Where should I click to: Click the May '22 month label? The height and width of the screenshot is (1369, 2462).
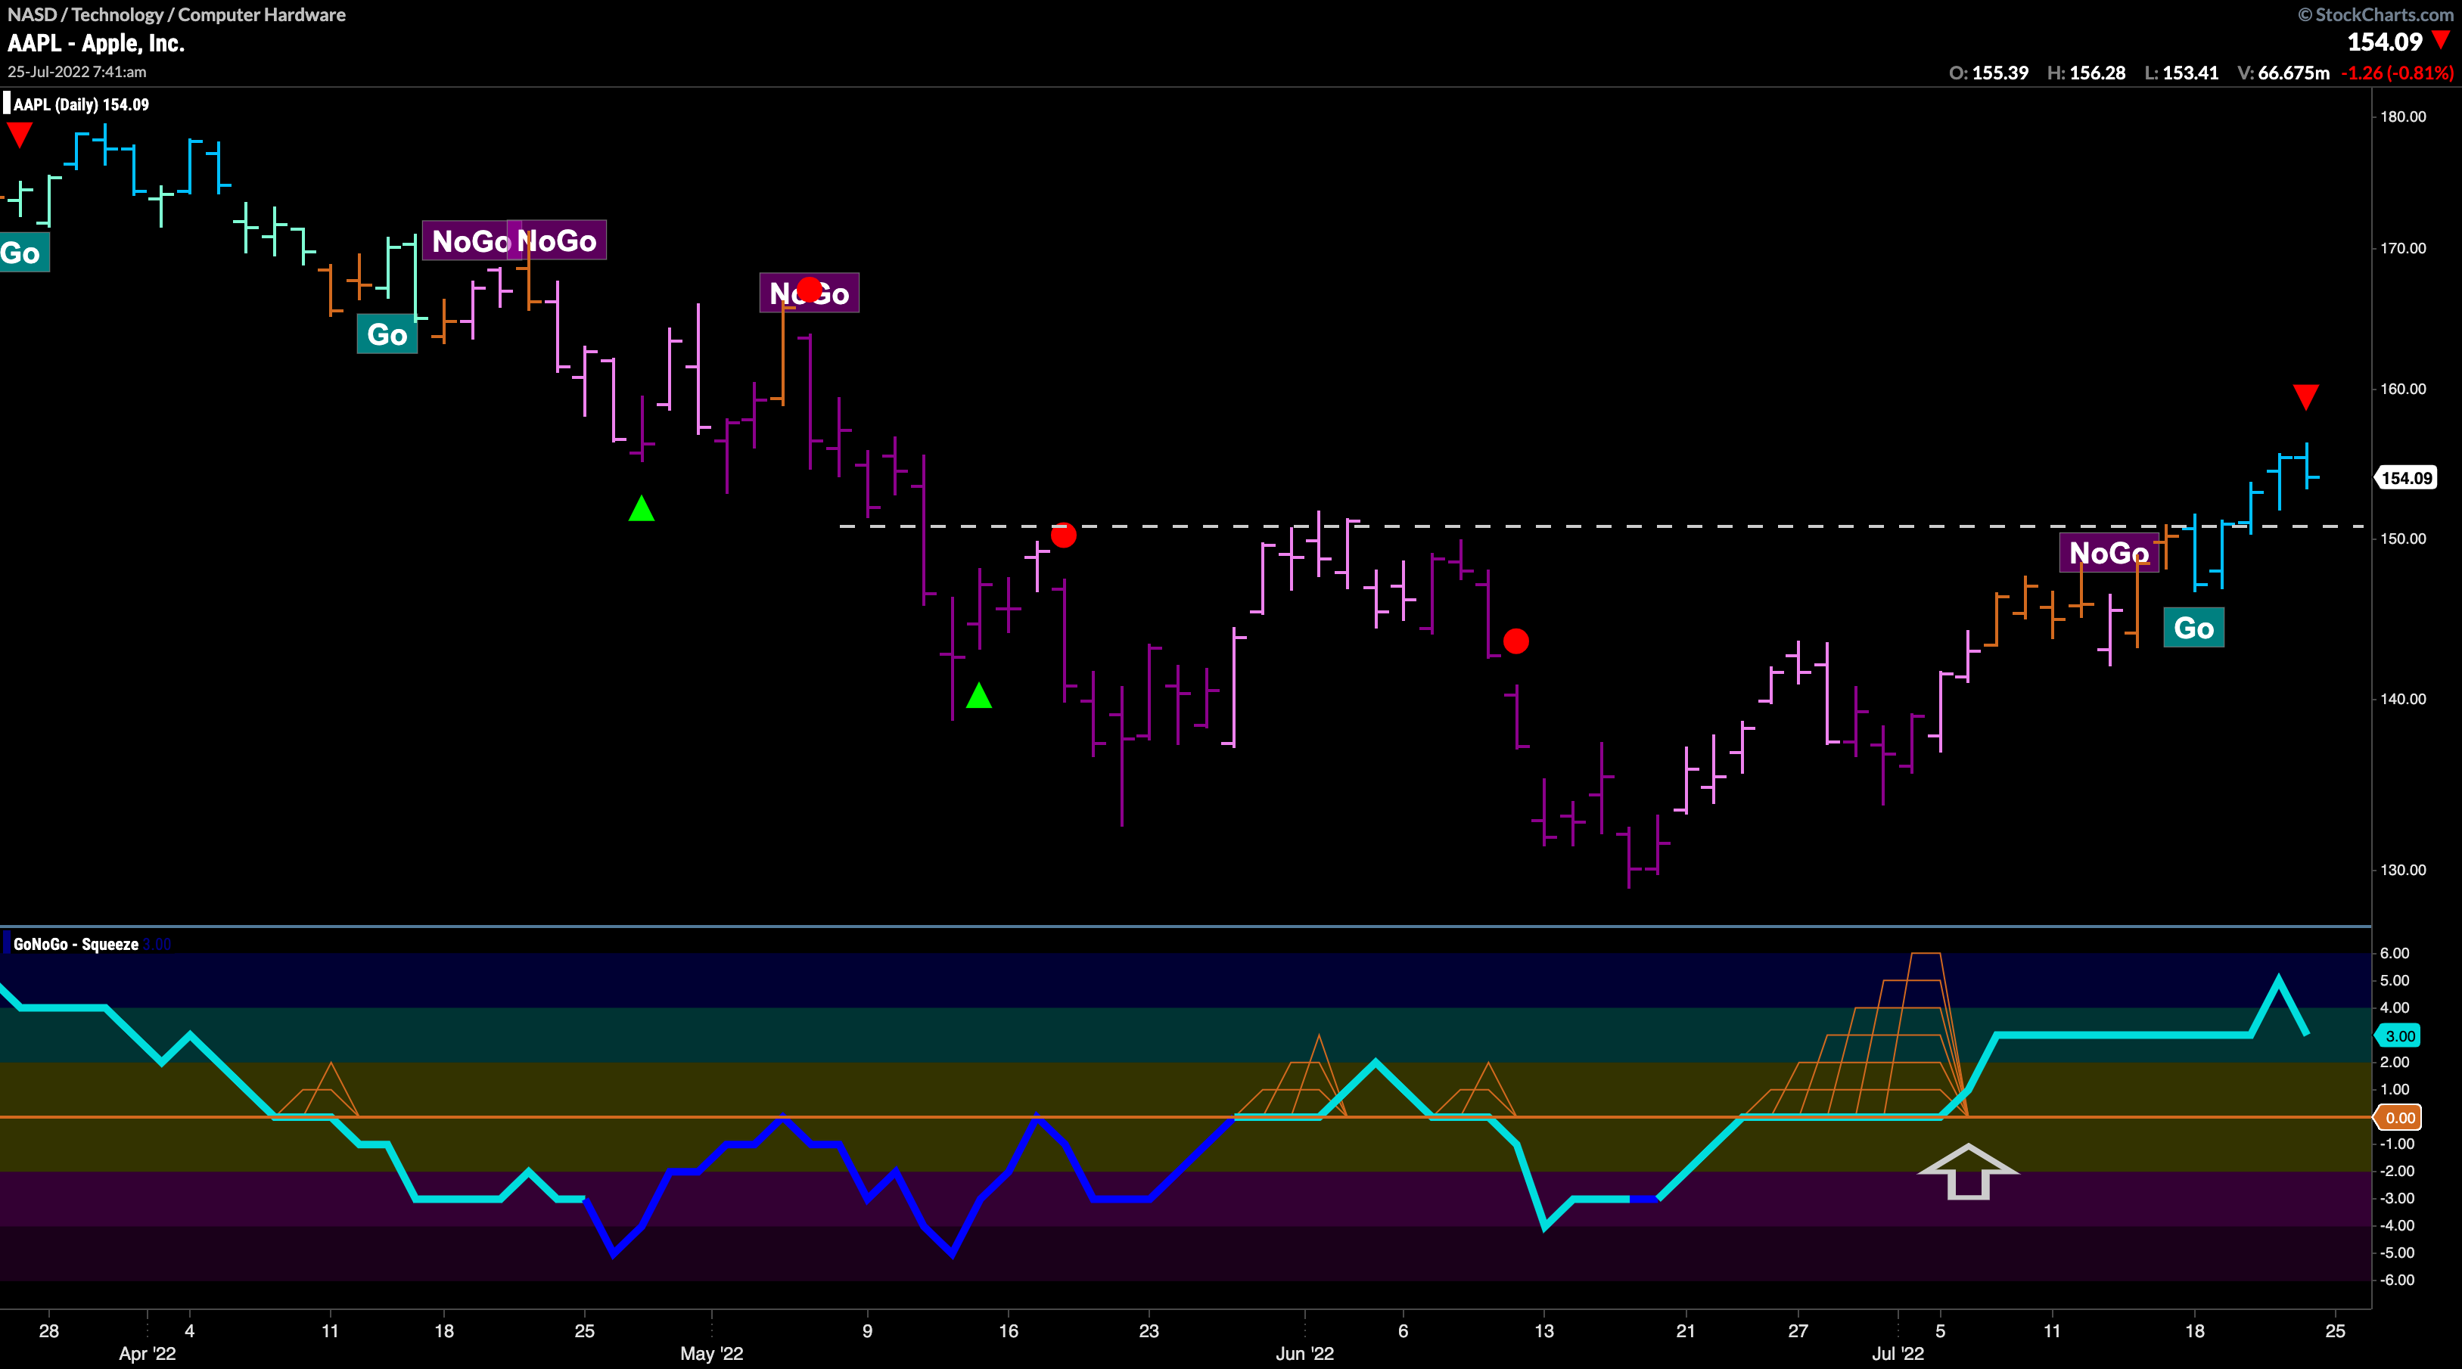[711, 1354]
